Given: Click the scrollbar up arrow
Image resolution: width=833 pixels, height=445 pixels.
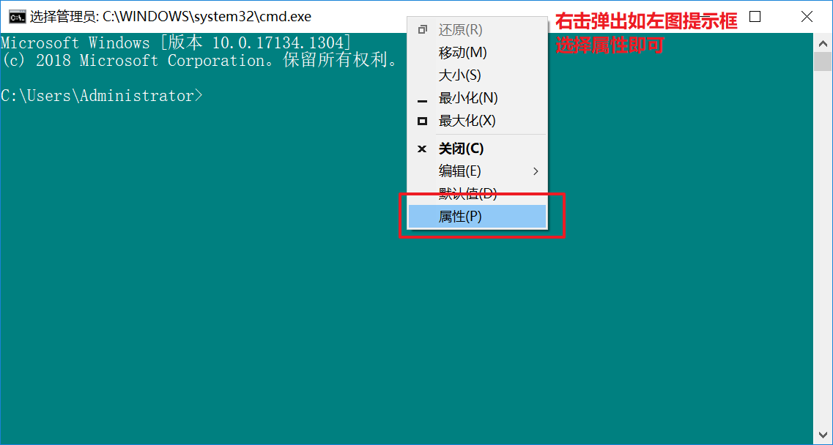Looking at the screenshot, I should (823, 42).
